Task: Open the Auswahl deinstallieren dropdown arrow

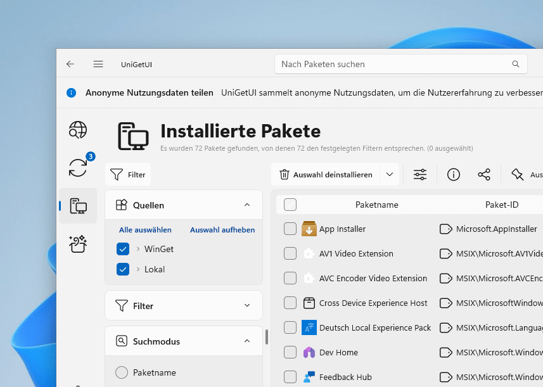Action: 390,174
